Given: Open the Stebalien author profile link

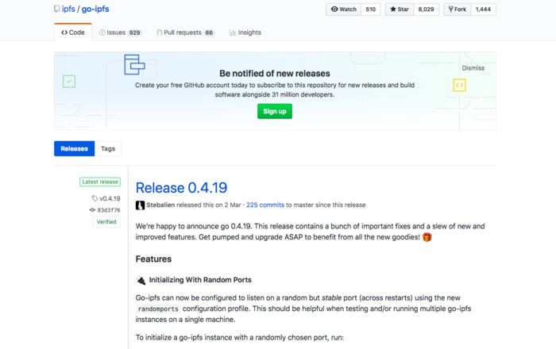Looking at the screenshot, I should tap(160, 205).
